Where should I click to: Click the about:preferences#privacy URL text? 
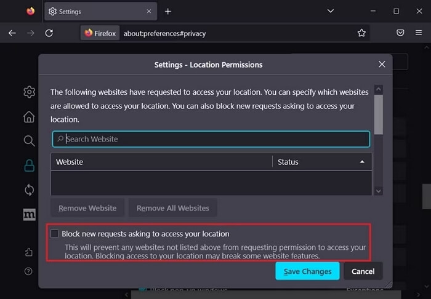tap(164, 33)
